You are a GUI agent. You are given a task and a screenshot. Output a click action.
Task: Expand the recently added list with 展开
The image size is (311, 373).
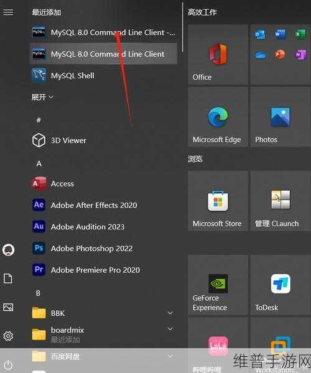coord(42,97)
